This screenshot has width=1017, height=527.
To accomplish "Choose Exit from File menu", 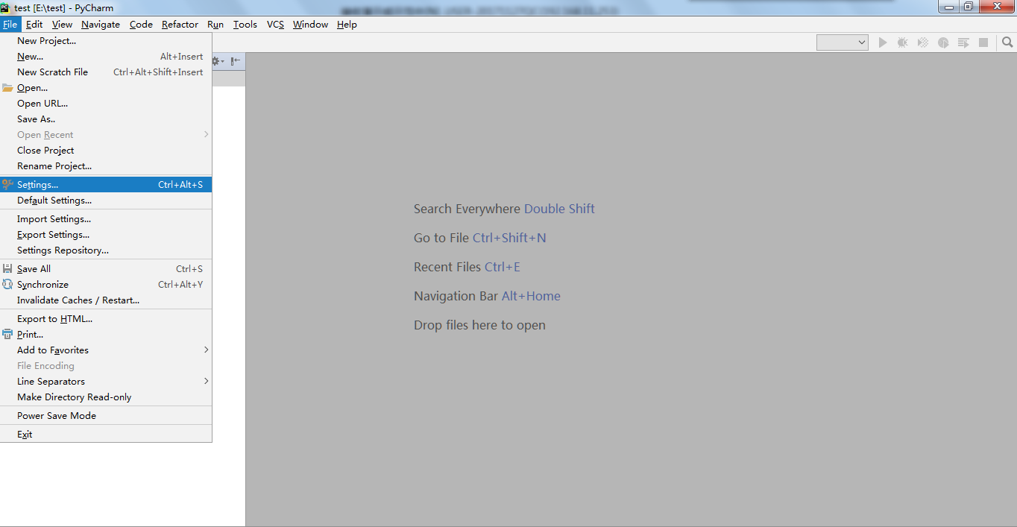I will [x=106, y=435].
